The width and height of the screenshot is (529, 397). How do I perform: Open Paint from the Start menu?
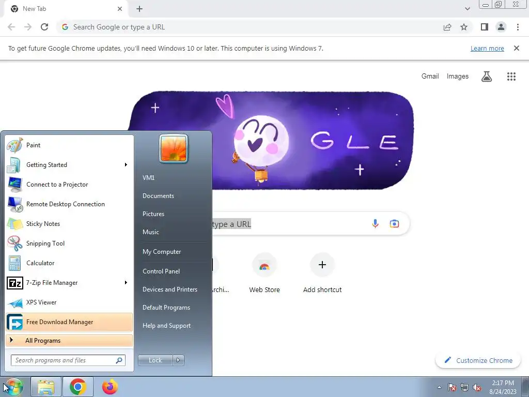(x=69, y=145)
